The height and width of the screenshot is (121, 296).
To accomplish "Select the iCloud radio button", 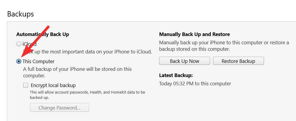I will tap(19, 44).
